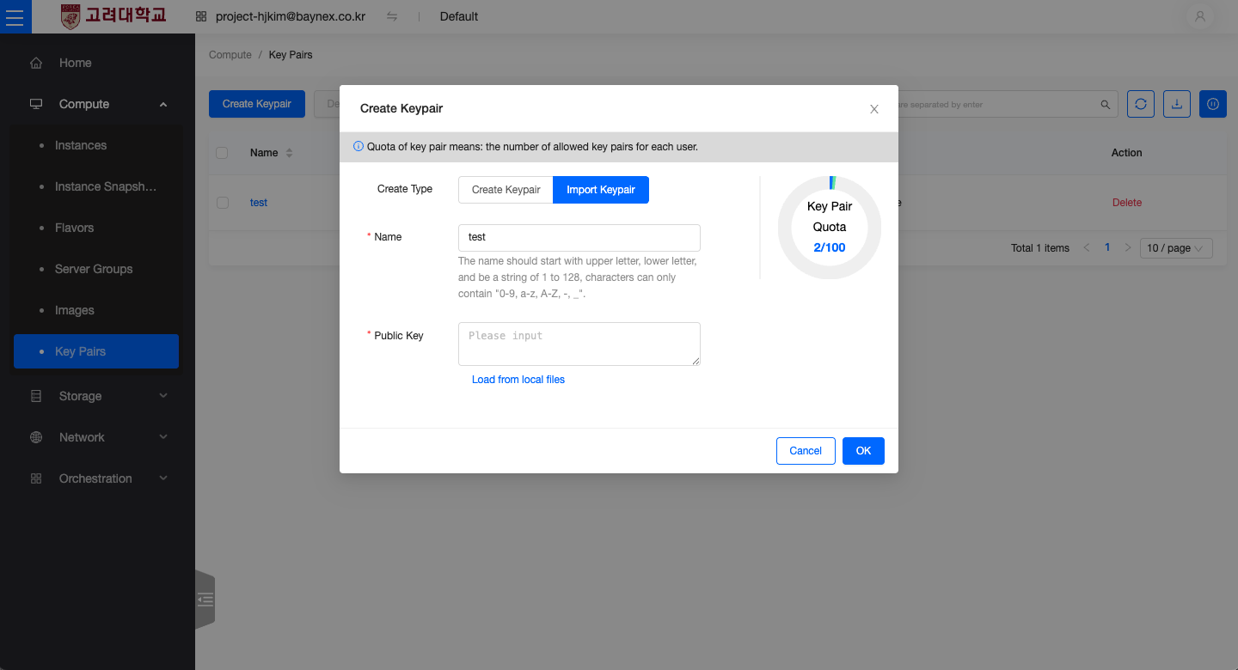The image size is (1238, 670).
Task: Click the 'Total 1 items' text
Action: tap(1040, 248)
